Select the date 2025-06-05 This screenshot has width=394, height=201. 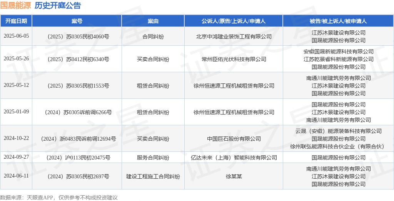[x=16, y=36]
